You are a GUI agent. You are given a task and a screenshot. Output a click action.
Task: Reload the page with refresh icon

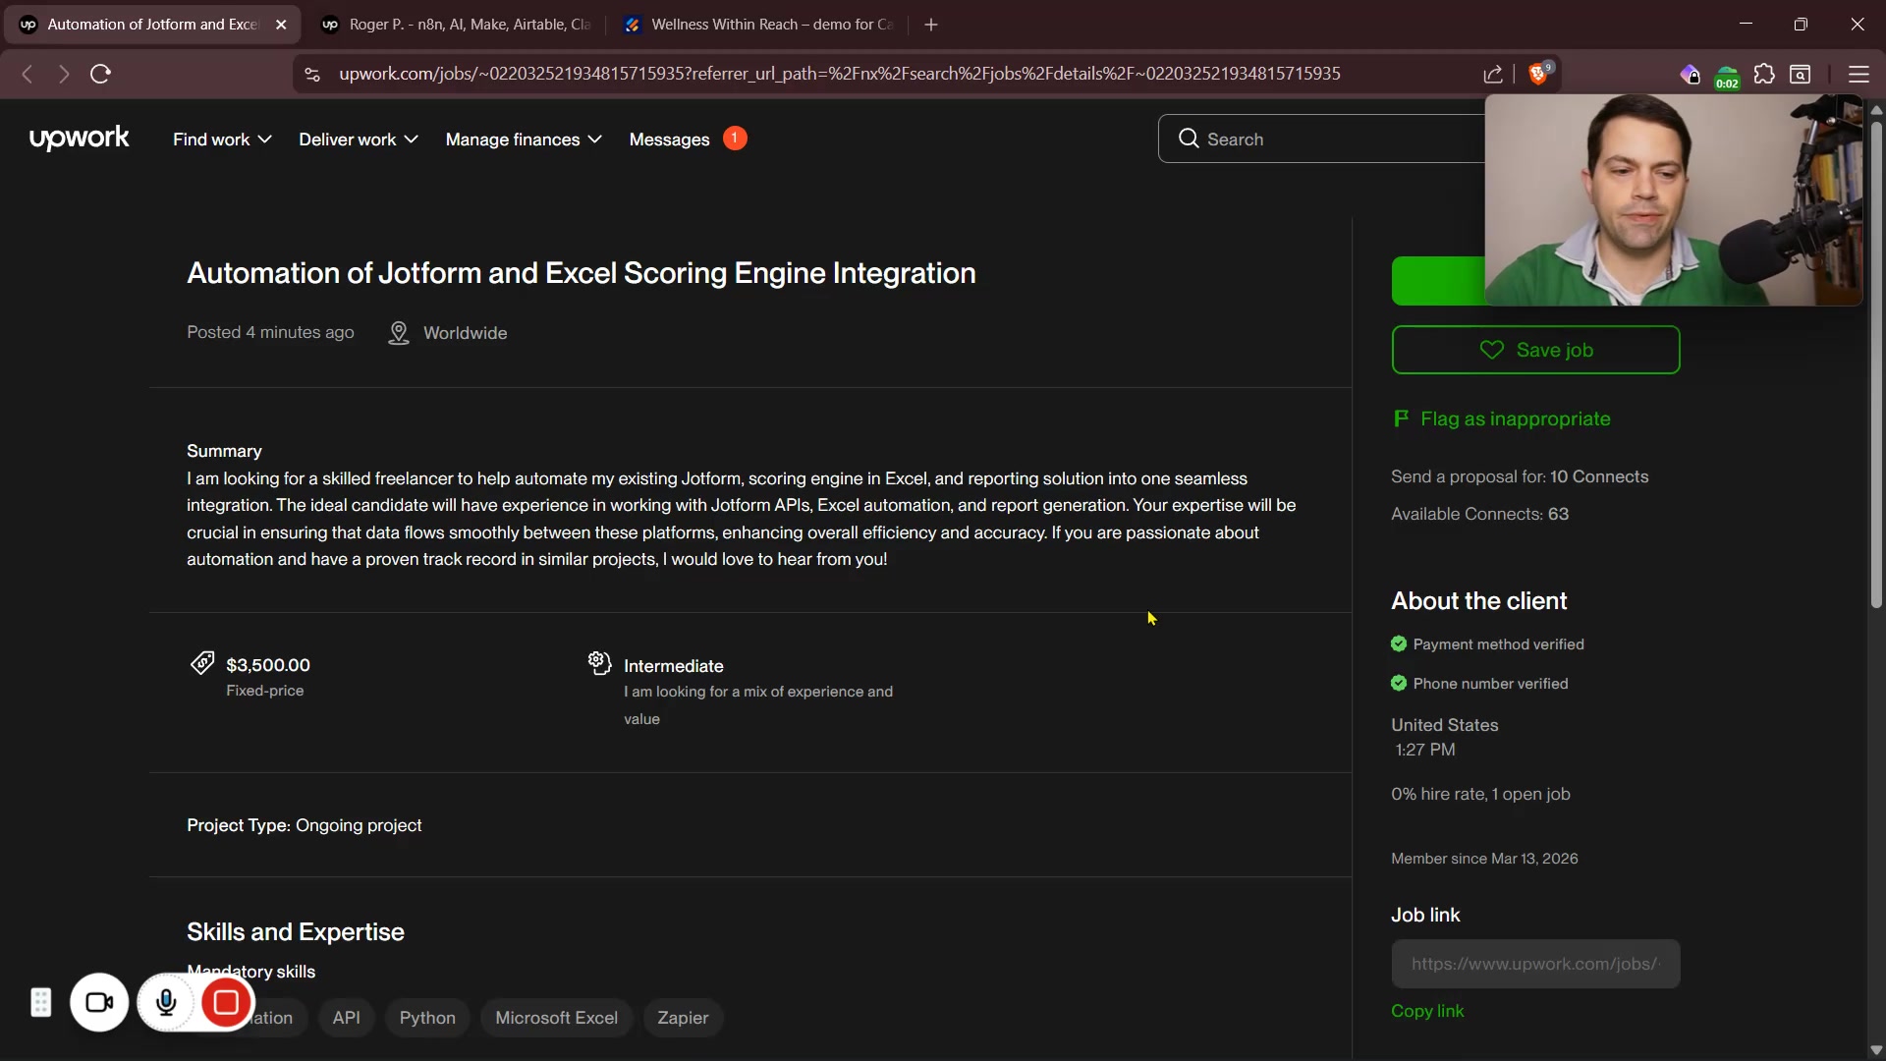coord(100,74)
